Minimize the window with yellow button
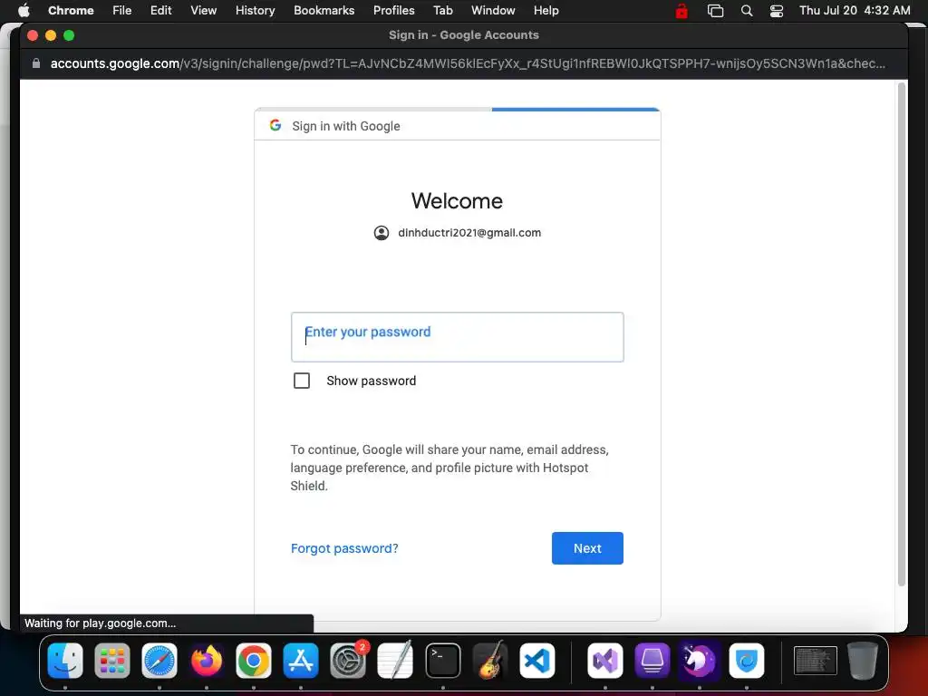This screenshot has height=696, width=928. click(51, 35)
